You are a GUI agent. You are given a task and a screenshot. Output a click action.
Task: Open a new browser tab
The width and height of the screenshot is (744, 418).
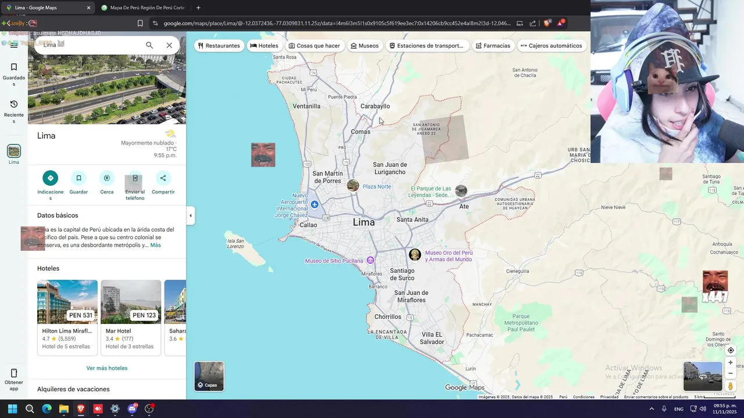click(x=198, y=8)
